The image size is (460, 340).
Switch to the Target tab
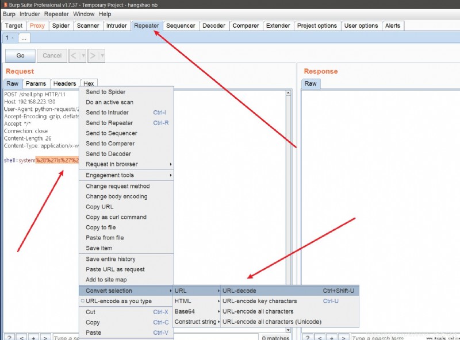pos(14,26)
